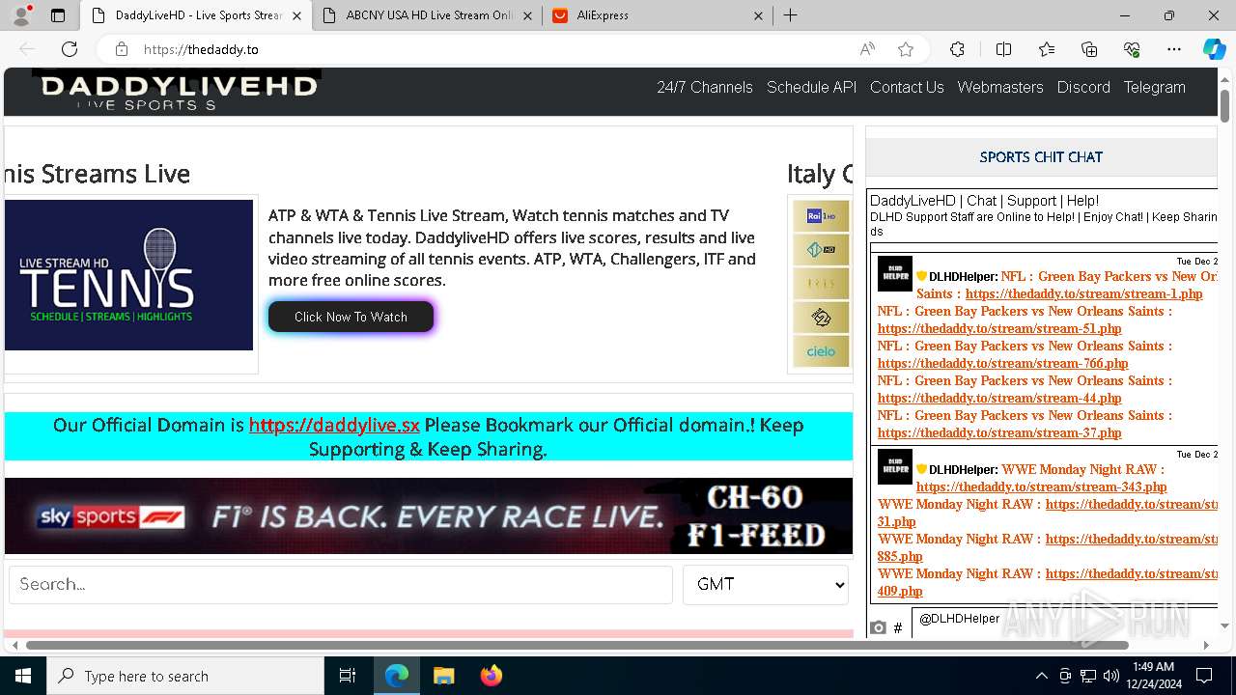
Task: Open the Windows Start menu
Action: [x=23, y=676]
